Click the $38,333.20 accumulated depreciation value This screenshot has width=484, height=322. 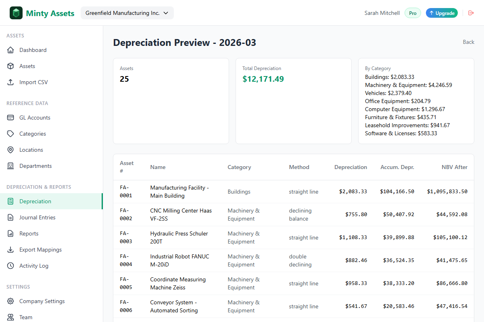[x=398, y=283]
